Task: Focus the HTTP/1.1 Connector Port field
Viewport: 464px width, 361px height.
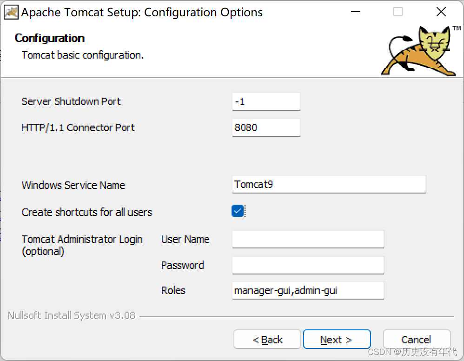Action: (x=266, y=127)
